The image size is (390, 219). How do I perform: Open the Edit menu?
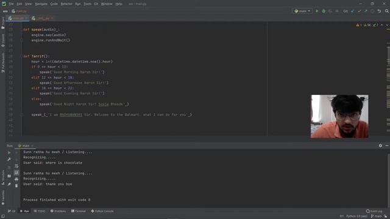point(19,4)
